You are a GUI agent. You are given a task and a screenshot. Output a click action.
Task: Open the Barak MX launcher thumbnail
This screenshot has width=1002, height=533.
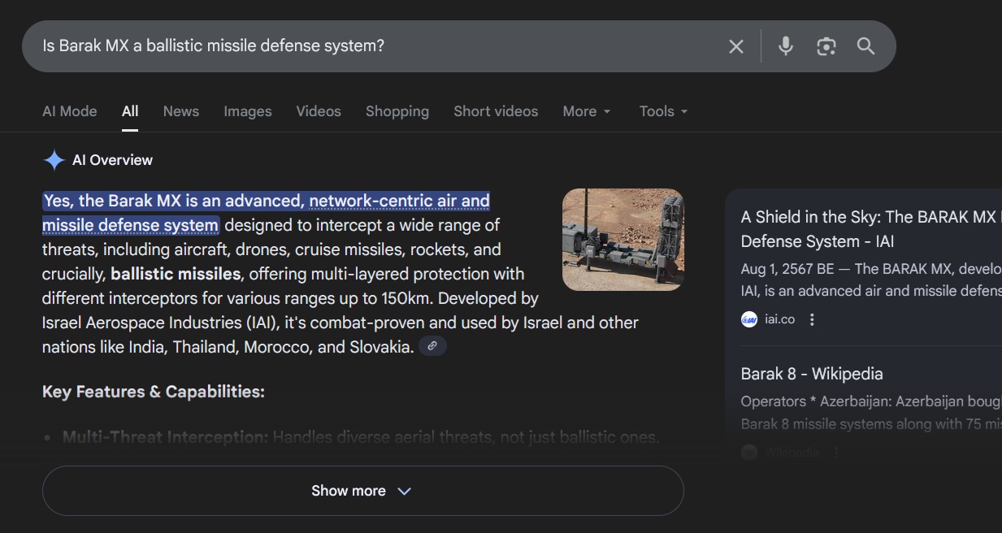(x=622, y=240)
